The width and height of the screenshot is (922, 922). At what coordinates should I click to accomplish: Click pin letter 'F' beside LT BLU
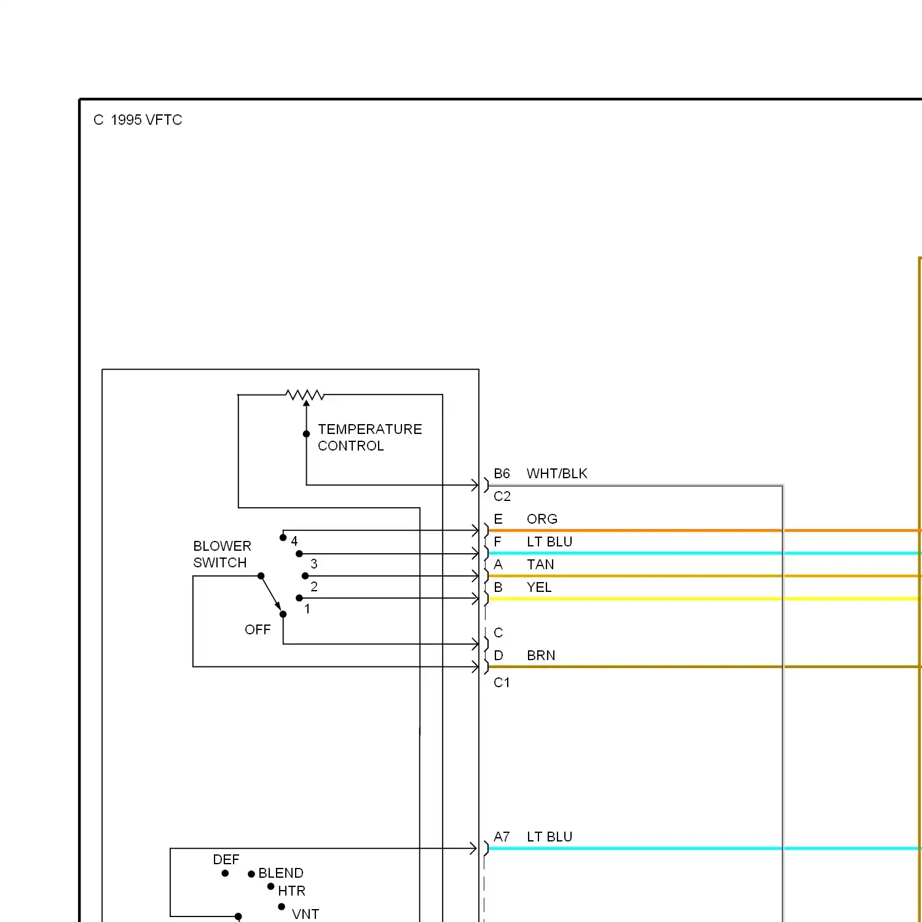[x=498, y=542]
